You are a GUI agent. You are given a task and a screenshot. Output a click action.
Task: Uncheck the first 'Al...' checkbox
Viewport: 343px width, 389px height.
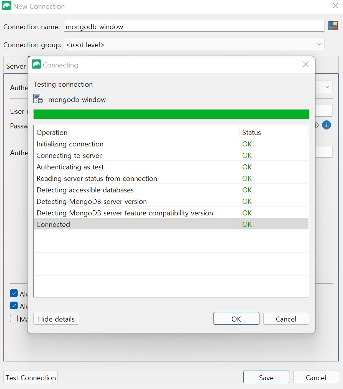14,293
